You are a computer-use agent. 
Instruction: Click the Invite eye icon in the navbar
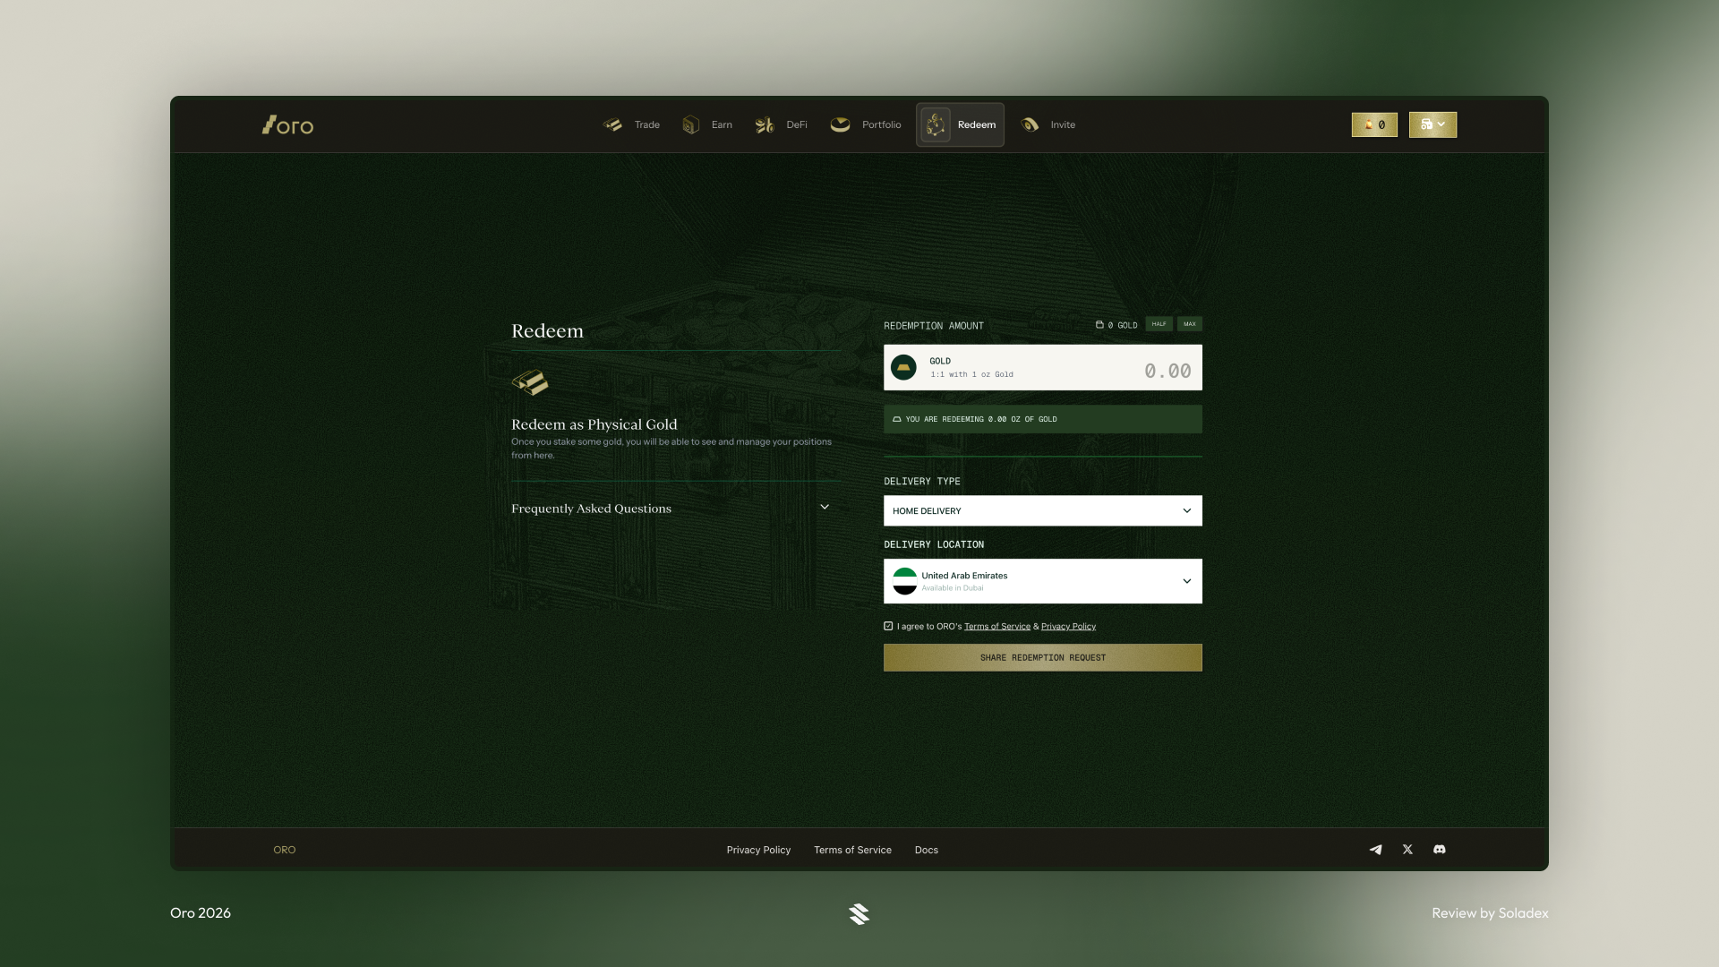coord(1031,124)
